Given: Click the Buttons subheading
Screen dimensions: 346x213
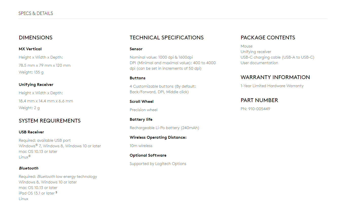Looking at the screenshot, I should [138, 78].
